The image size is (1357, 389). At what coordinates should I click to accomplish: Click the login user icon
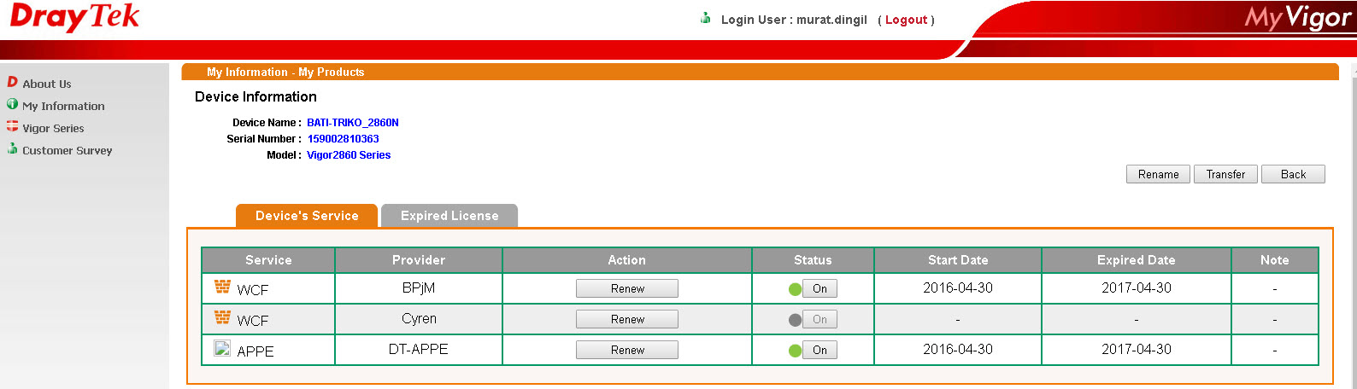[x=705, y=18]
